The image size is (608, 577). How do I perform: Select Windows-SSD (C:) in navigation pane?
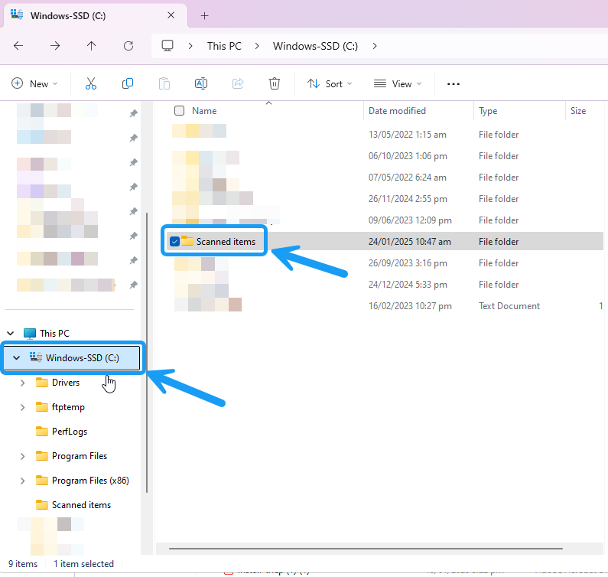[x=72, y=358]
